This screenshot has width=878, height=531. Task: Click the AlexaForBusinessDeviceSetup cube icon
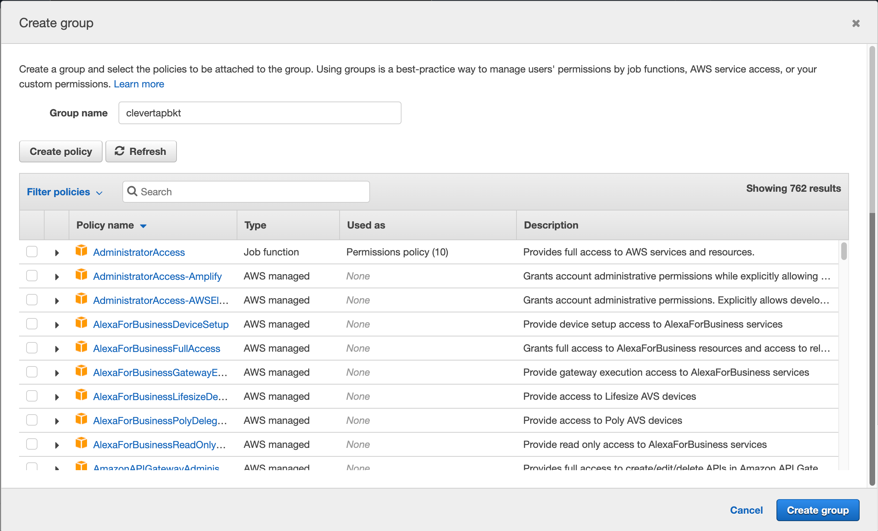pos(81,323)
